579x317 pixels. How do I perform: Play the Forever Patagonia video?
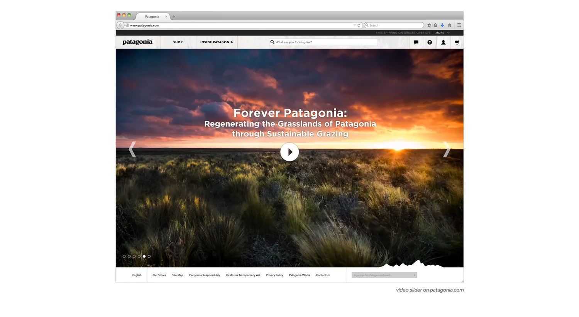(x=289, y=152)
